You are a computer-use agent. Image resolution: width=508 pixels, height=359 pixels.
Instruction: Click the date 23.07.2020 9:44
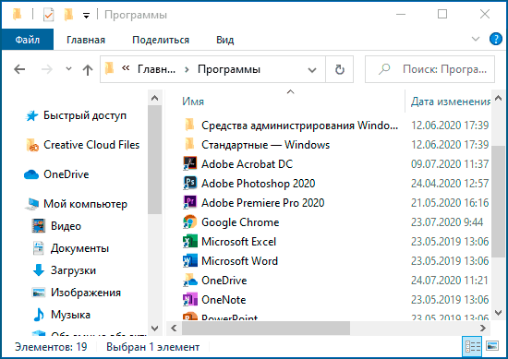[x=447, y=222]
